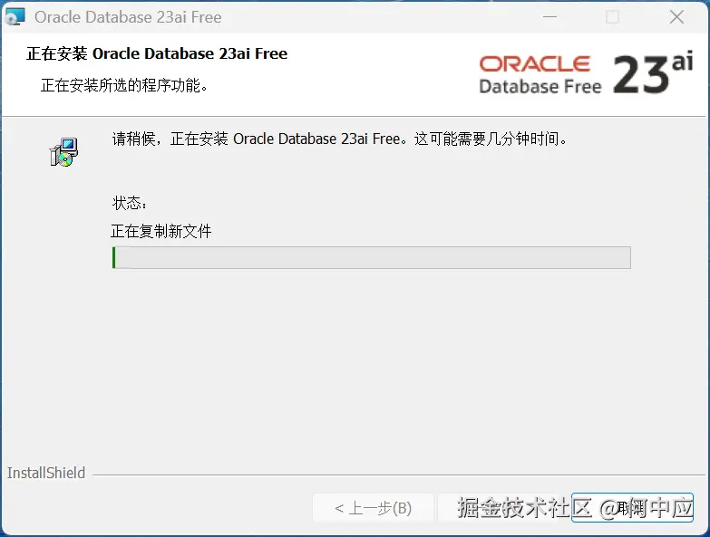Image resolution: width=710 pixels, height=537 pixels.
Task: Click the empty part of the installation progress bar
Action: [372, 258]
